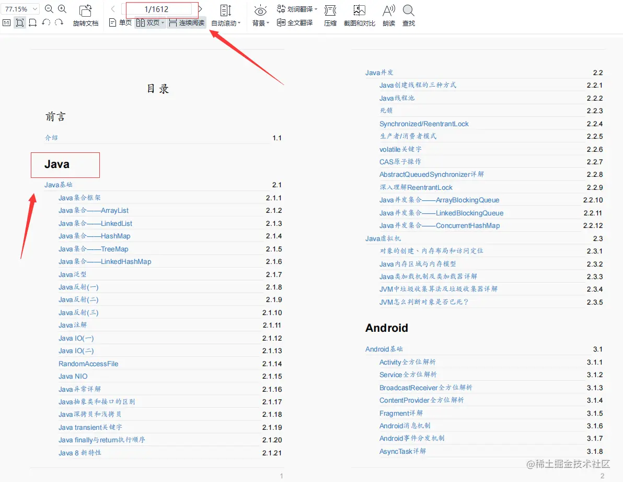Screen dimensions: 623x482
Task: Open volatile关键字 entry
Action: pos(400,149)
